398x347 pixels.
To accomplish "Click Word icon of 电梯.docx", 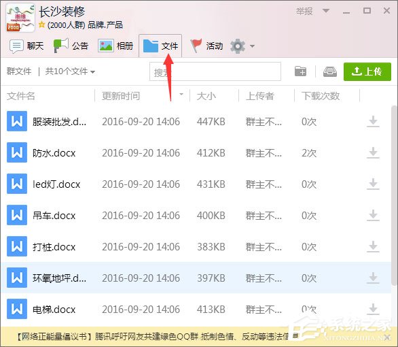I will [17, 309].
